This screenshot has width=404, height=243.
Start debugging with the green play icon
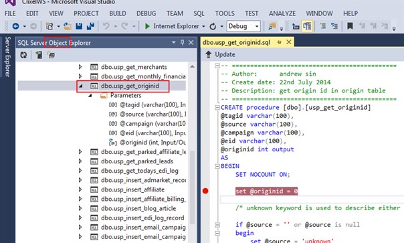147,26
